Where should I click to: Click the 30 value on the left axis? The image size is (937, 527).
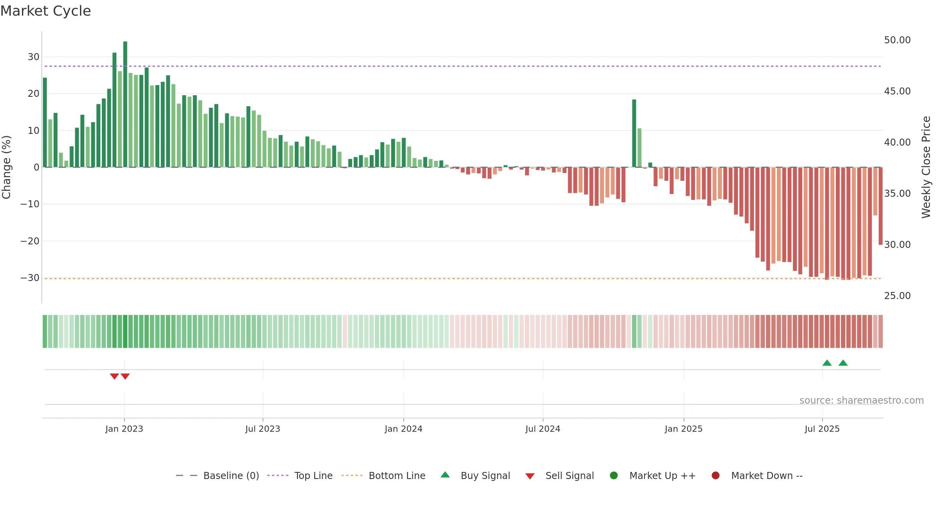[34, 57]
